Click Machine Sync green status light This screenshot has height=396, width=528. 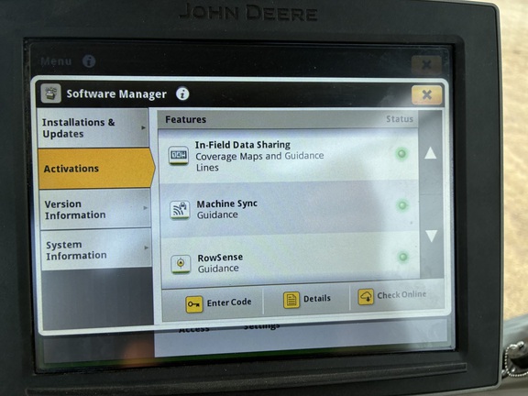(x=402, y=205)
